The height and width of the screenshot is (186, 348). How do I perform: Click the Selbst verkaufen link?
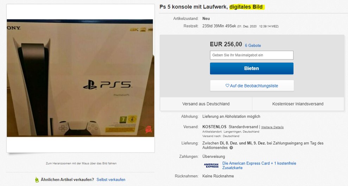point(111,180)
